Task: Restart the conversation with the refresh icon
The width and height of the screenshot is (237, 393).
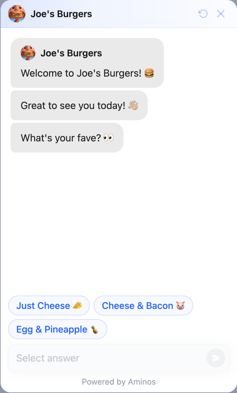Action: pos(203,14)
